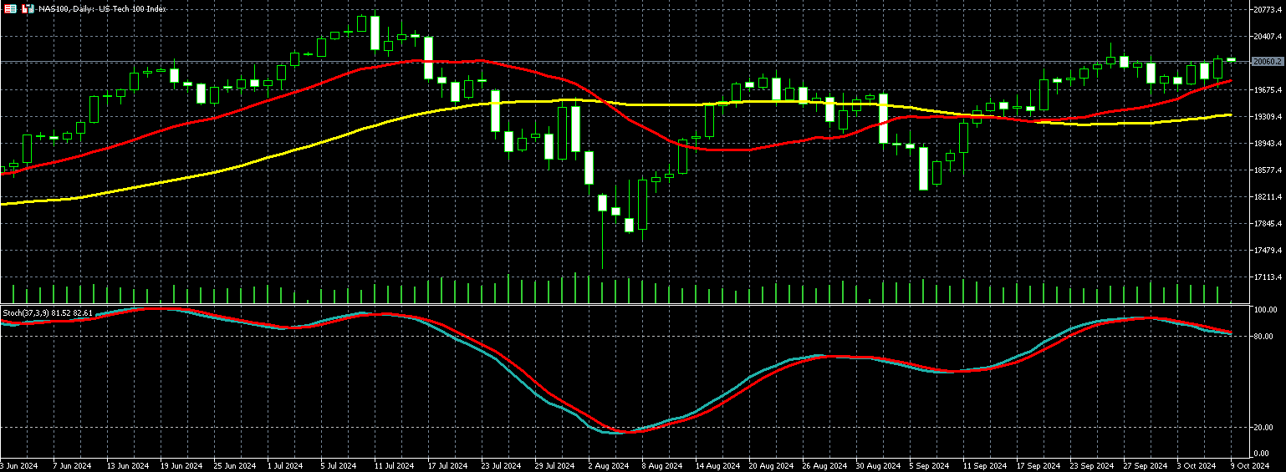1286x472 pixels.
Task: Click the 19 Jun 2024 date label
Action: (x=181, y=465)
